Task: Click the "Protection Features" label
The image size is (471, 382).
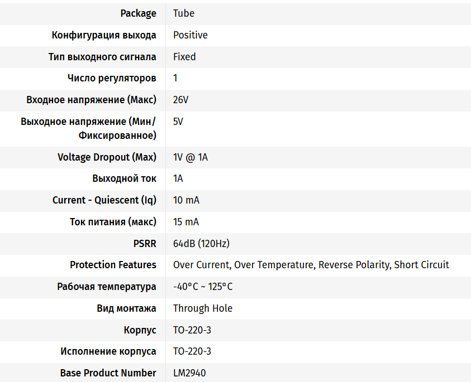Action: point(113,265)
